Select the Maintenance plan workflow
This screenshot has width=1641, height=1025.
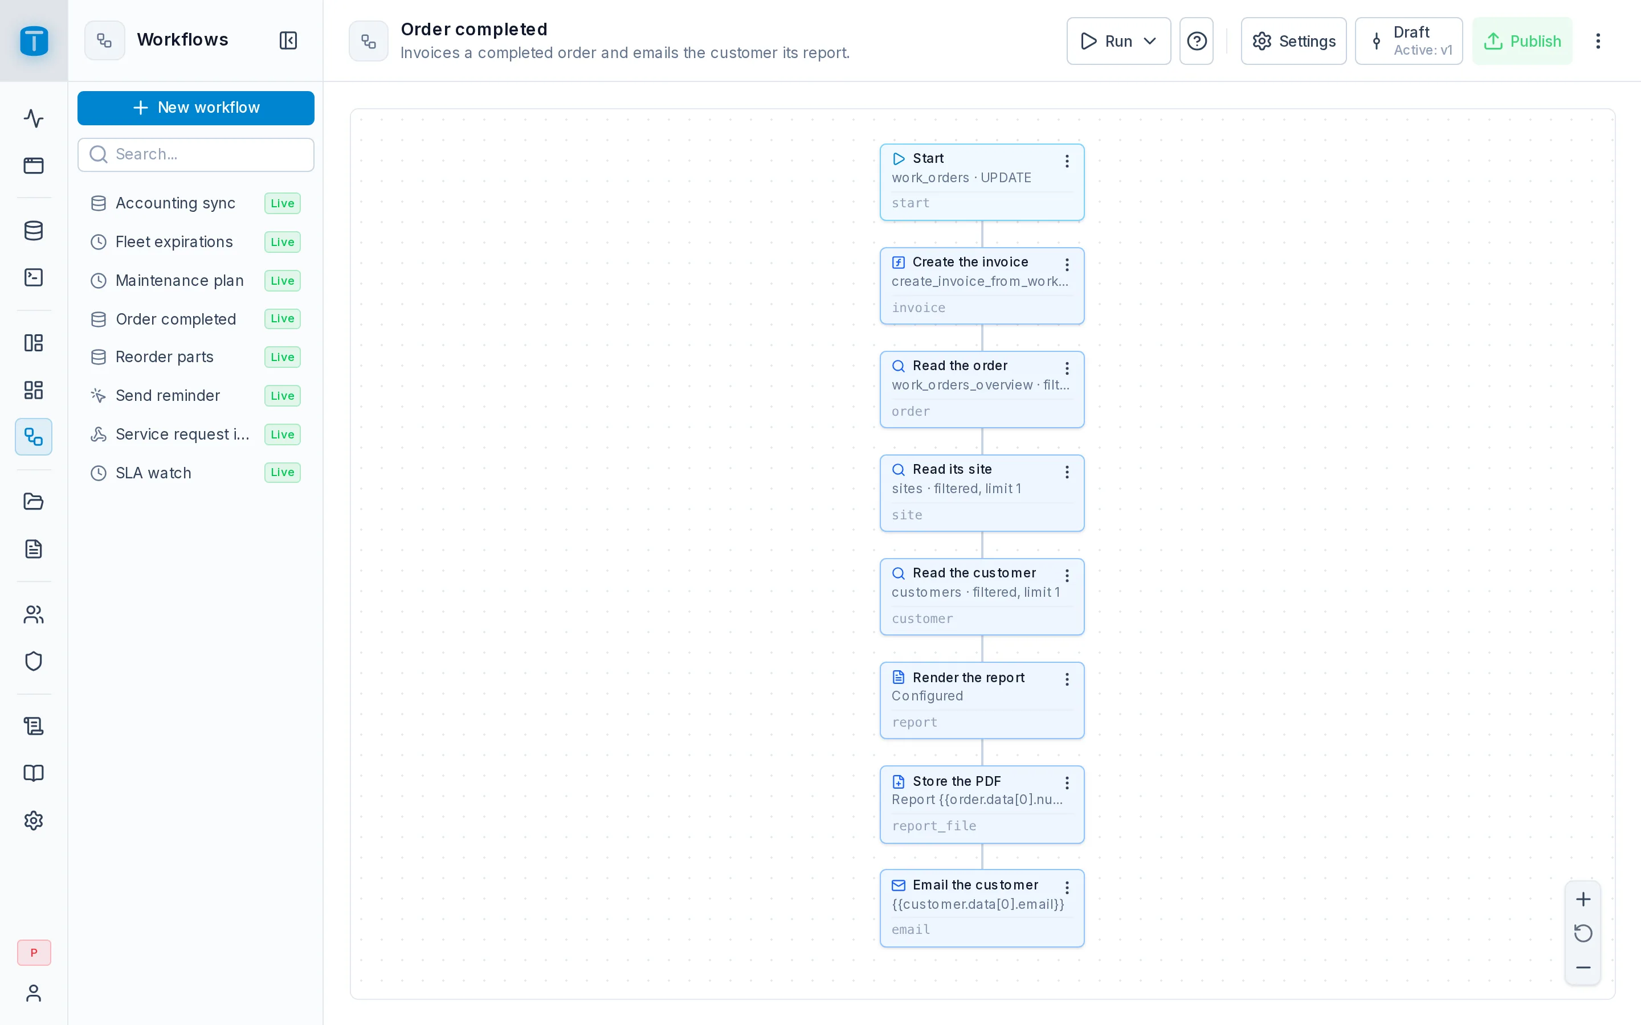point(196,281)
